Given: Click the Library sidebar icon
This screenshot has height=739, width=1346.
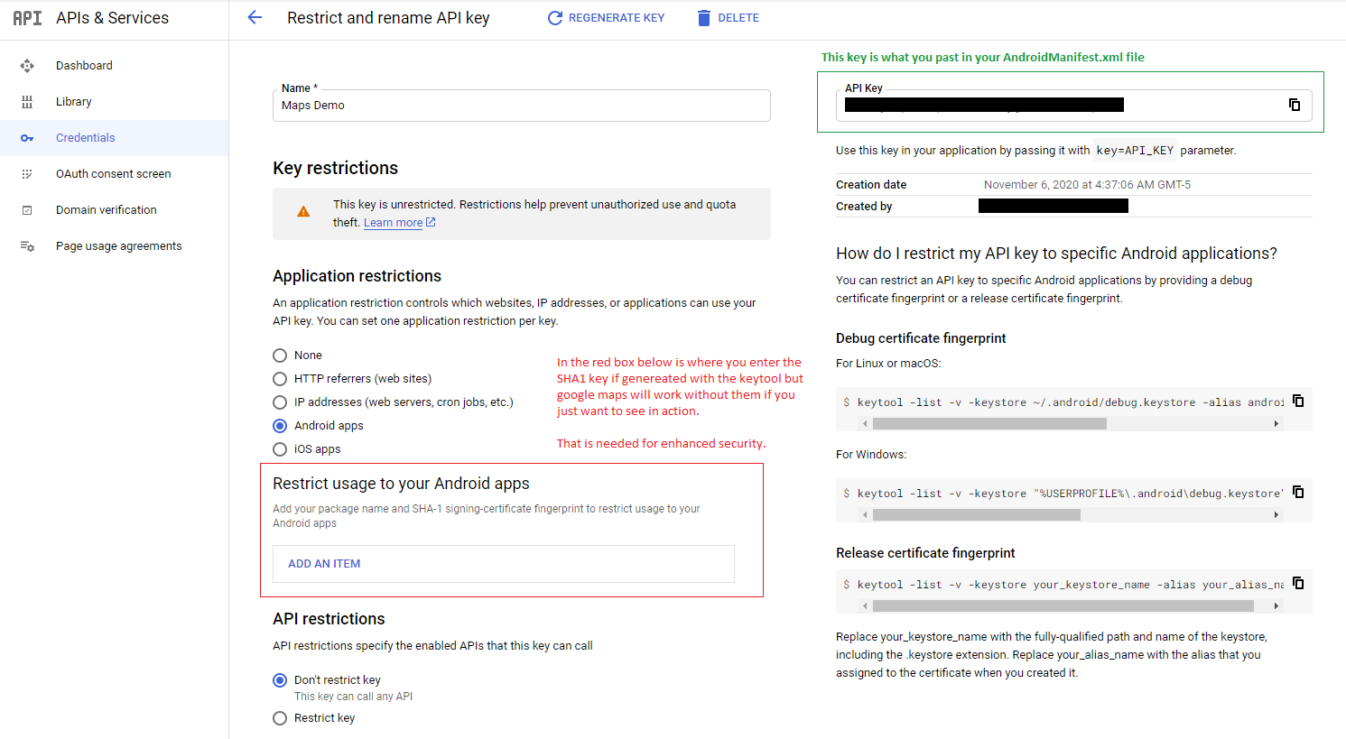Looking at the screenshot, I should (27, 102).
